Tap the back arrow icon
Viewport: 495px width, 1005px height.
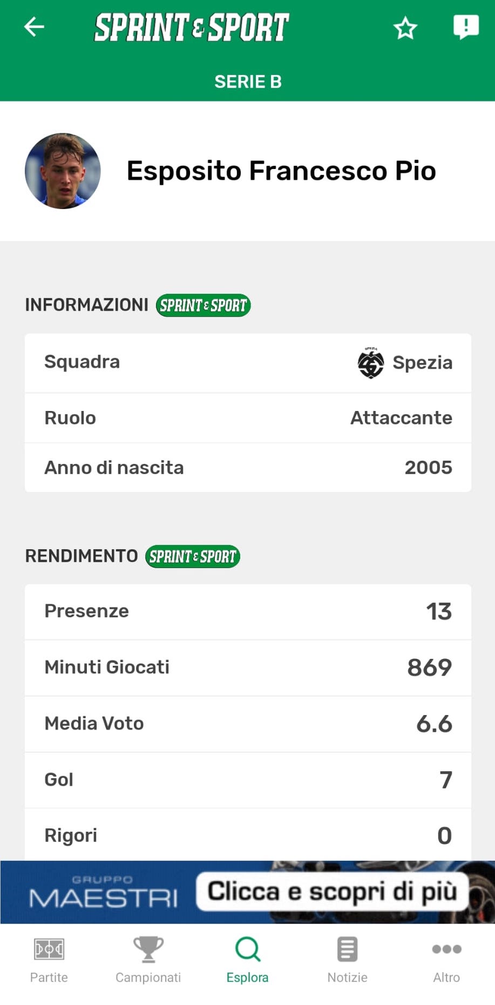pos(34,26)
